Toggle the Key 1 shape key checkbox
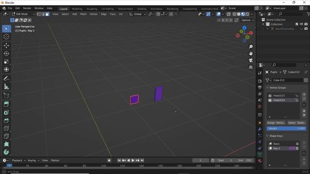 297,148
